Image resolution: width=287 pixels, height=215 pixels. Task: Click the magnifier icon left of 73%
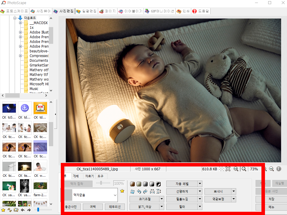(x=244, y=169)
